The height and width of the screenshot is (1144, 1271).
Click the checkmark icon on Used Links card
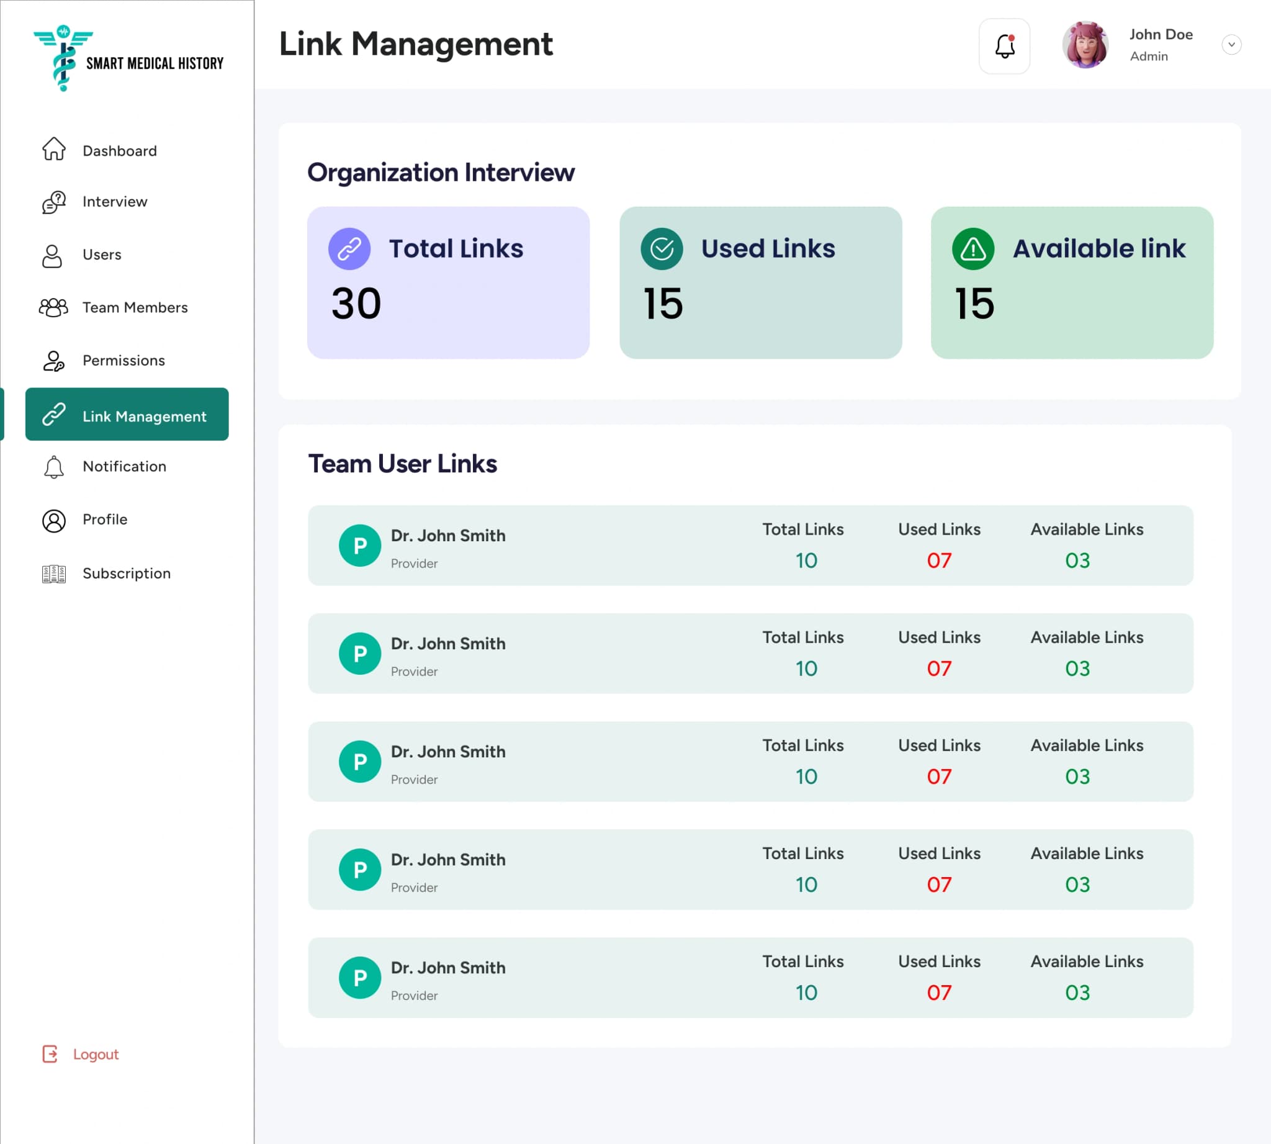[x=662, y=249]
